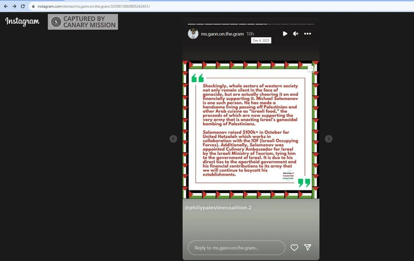
Task: Open the three-dot story options menu
Action: pyautogui.click(x=307, y=34)
